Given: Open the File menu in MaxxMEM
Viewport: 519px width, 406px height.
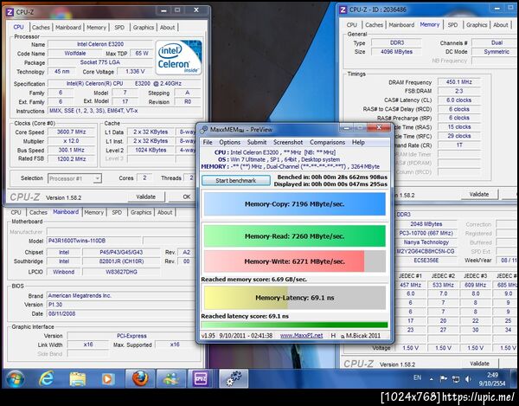Looking at the screenshot, I should tap(208, 142).
